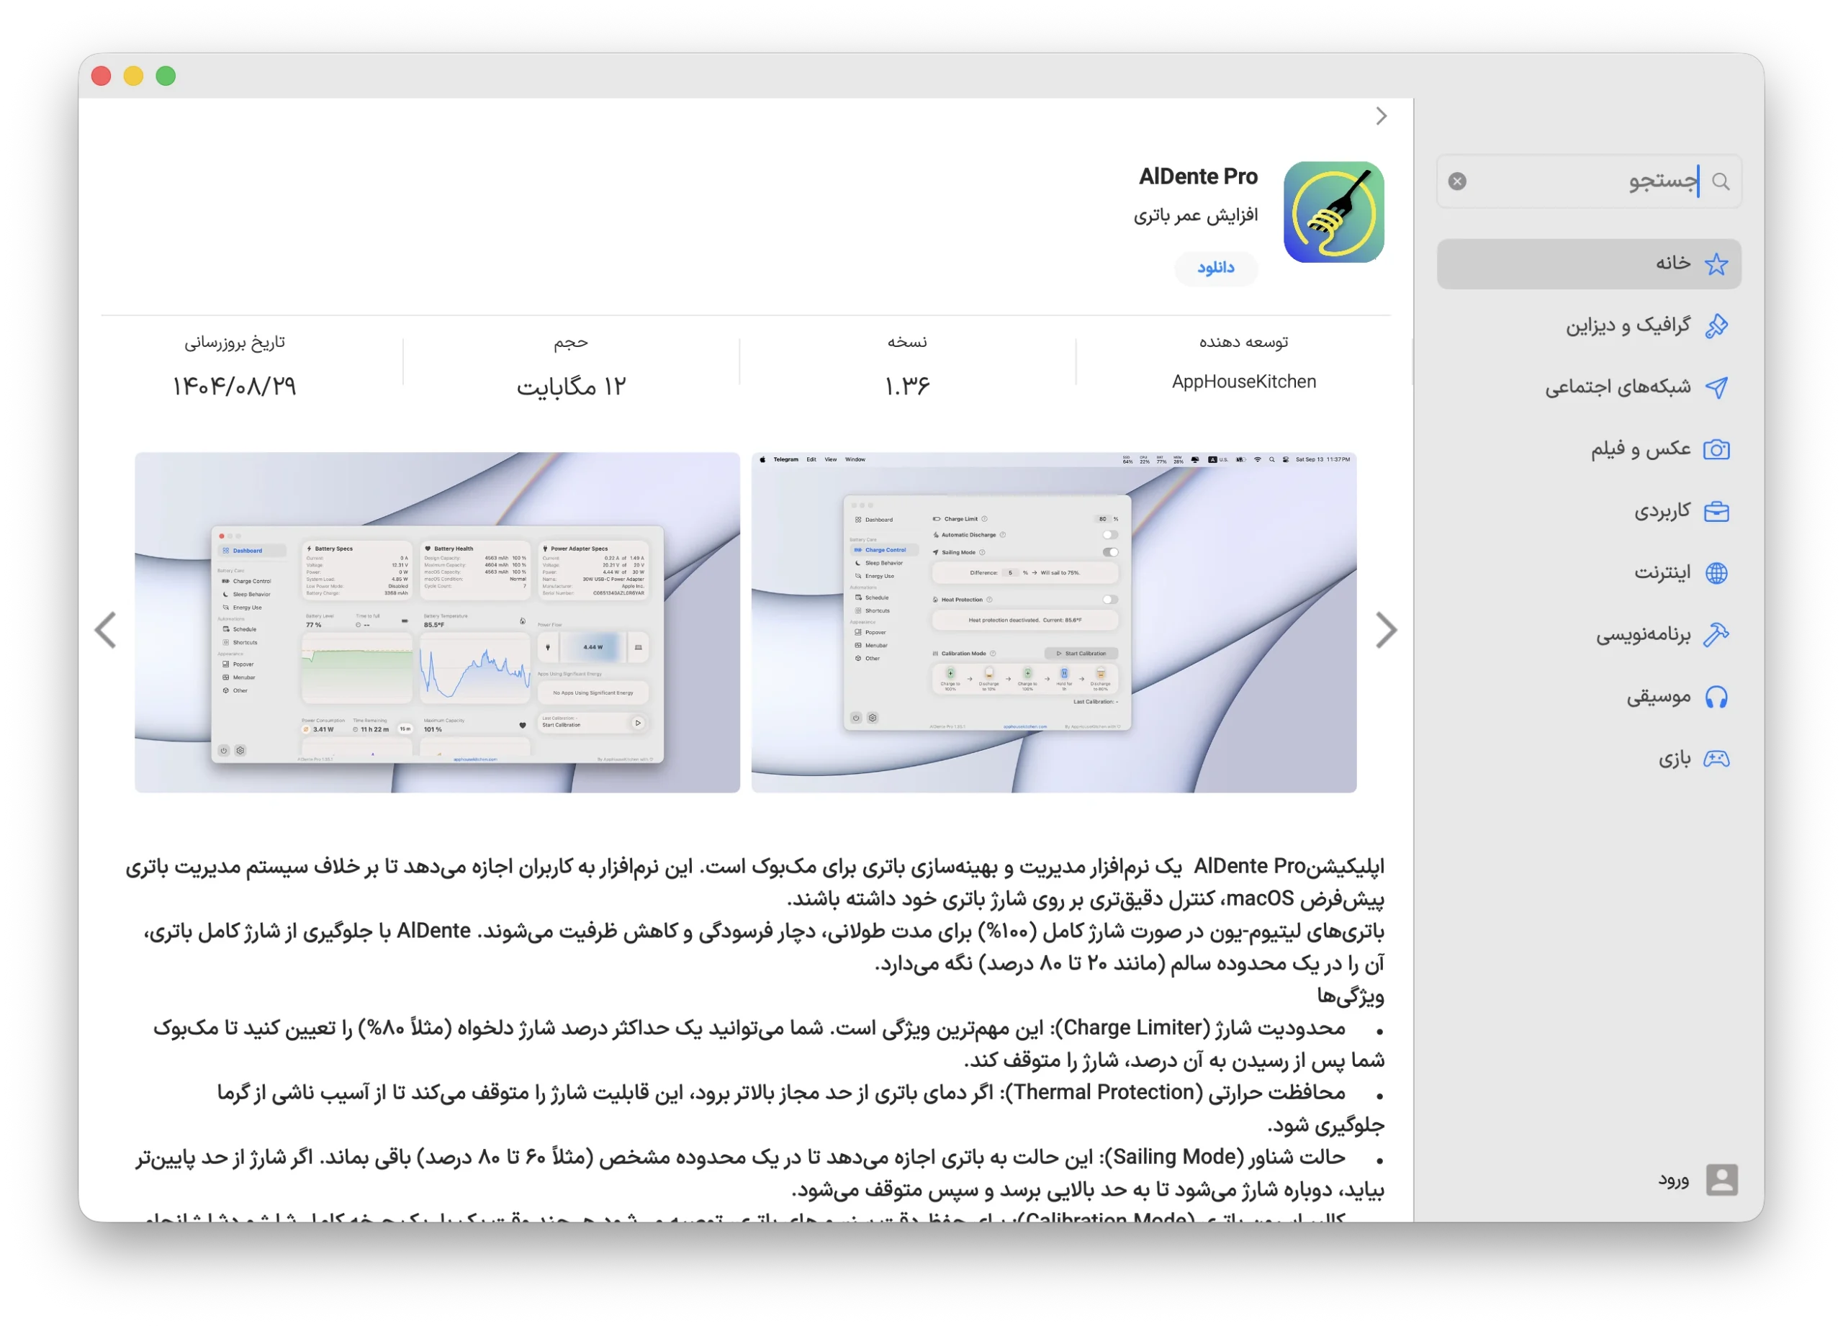The image size is (1843, 1326).
Task: Click ورود to sign in
Action: (1675, 1180)
